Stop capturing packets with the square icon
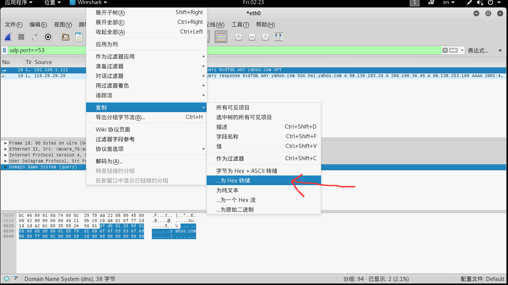The width and height of the screenshot is (508, 285). click(21, 37)
